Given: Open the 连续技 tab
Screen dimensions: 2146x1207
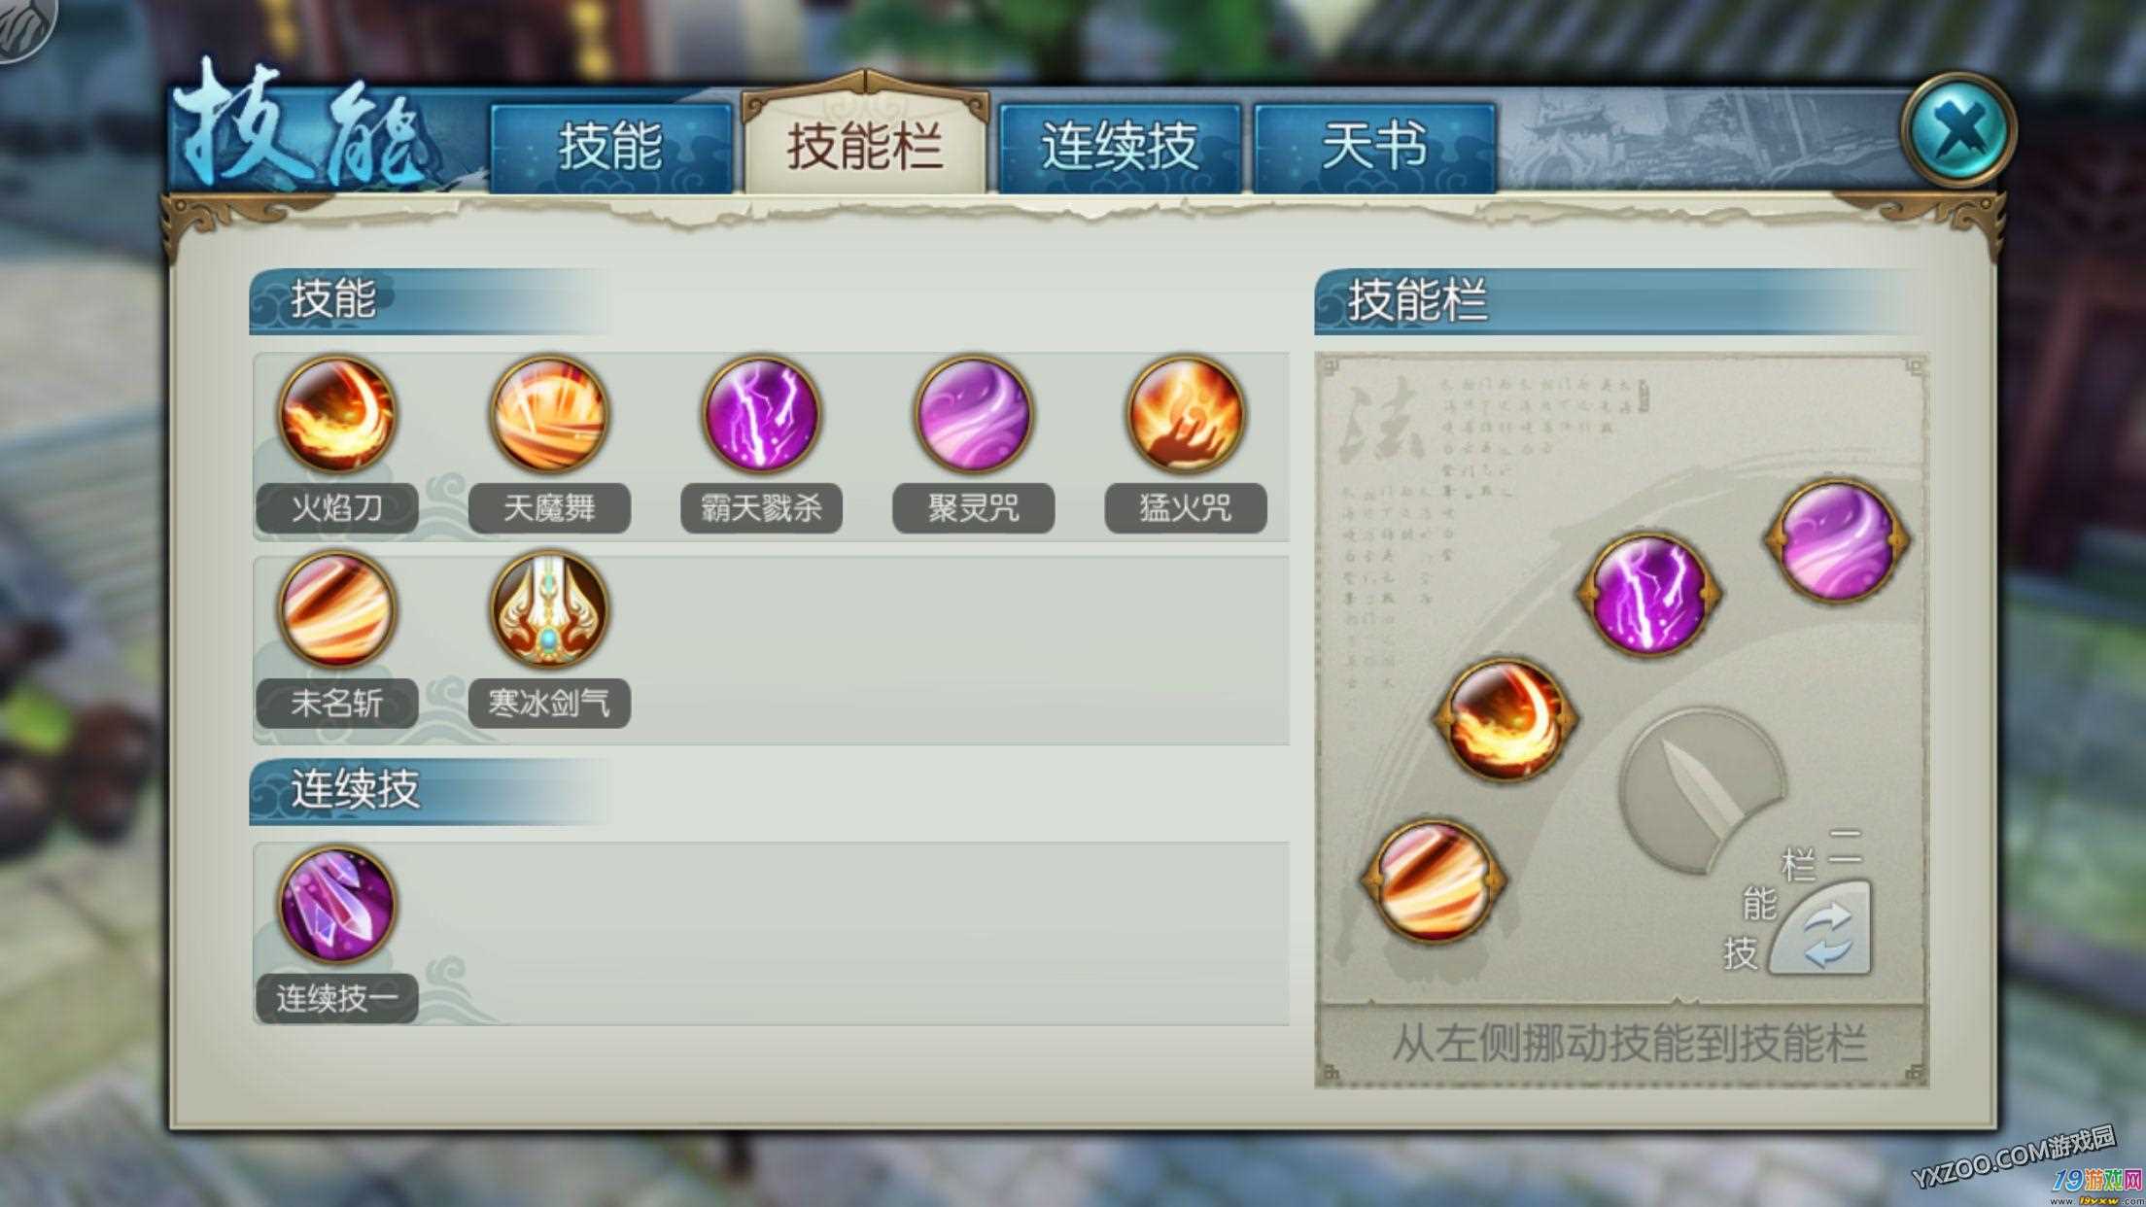Looking at the screenshot, I should tap(1120, 149).
